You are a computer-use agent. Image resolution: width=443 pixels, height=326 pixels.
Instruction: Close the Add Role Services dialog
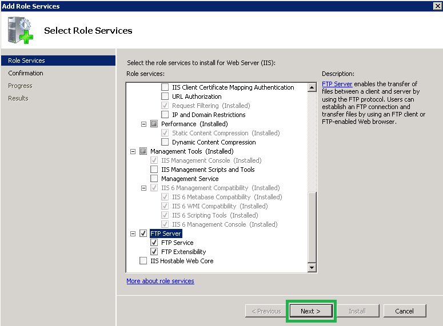click(x=438, y=6)
